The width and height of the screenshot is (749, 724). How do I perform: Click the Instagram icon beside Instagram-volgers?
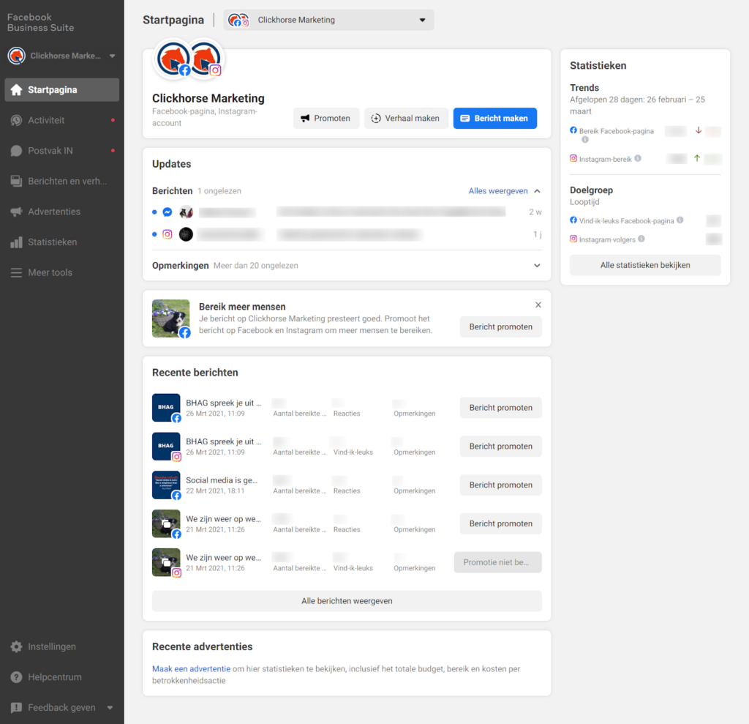[x=573, y=239]
